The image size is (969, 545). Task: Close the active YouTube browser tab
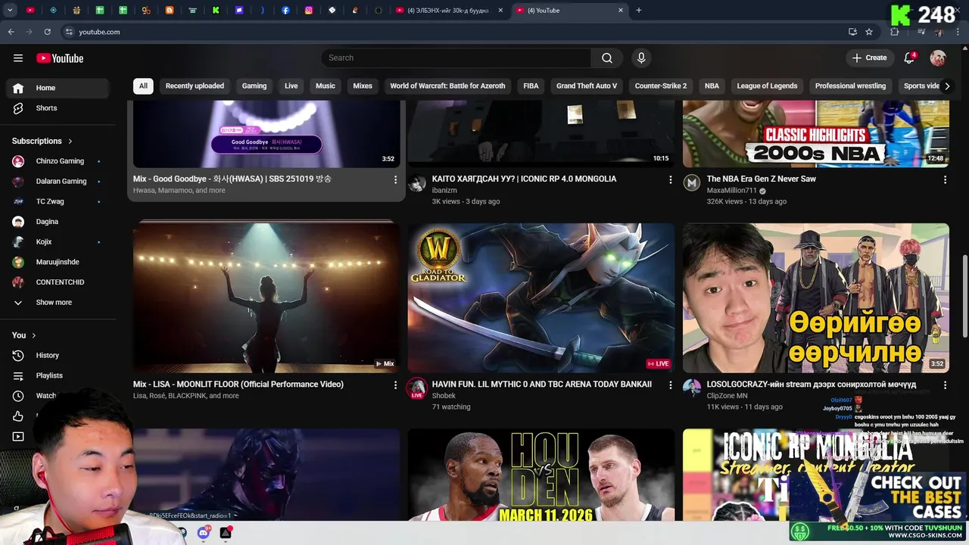click(621, 11)
